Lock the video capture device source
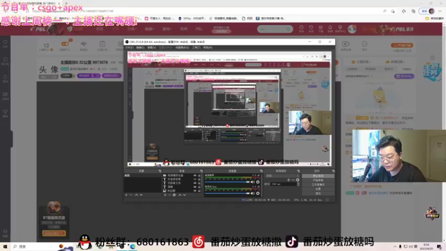446x251 pixels. pyautogui.click(x=199, y=175)
